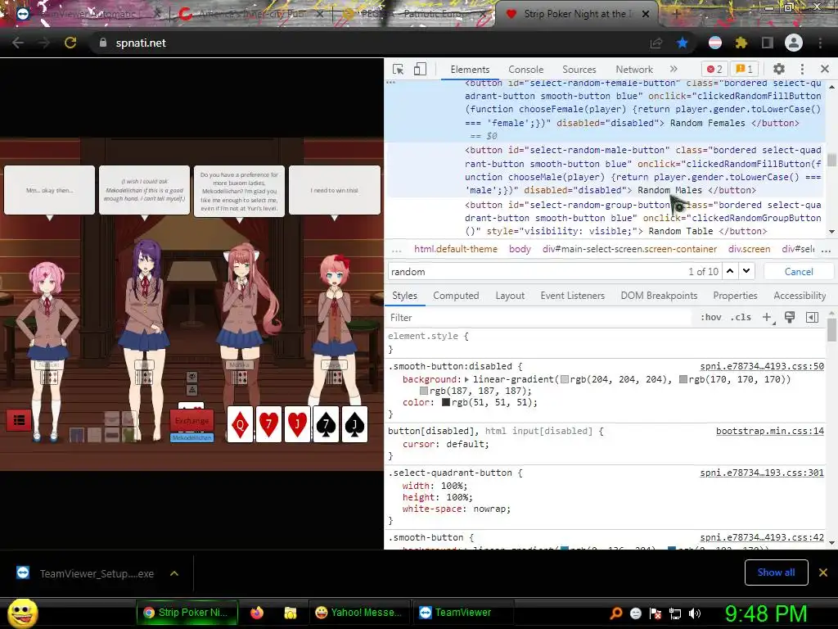Select the 7 of spades card

point(326,424)
